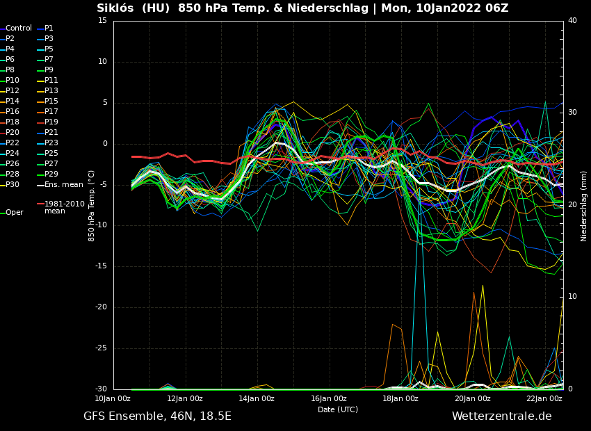The width and height of the screenshot is (591, 431).
Task: Select the P29 legend entry
Action: (51, 174)
